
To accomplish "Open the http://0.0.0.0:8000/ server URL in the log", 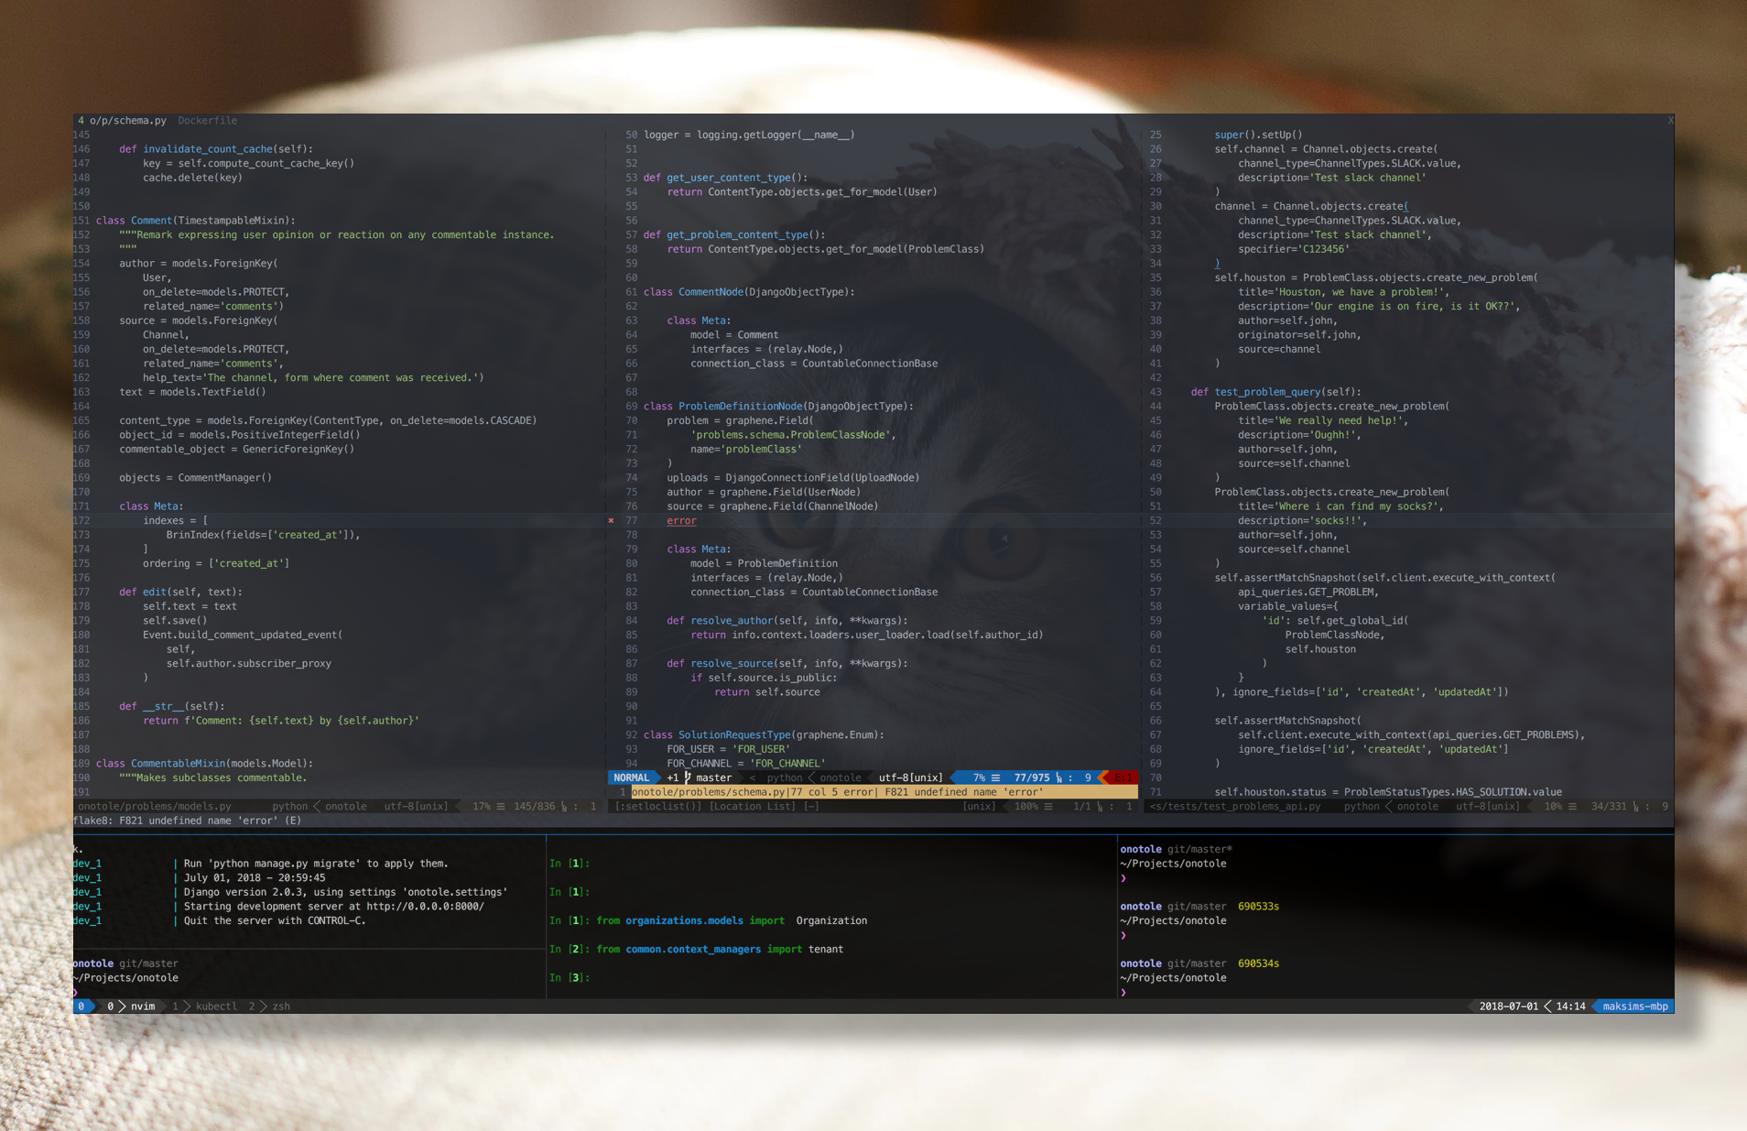I will tap(425, 907).
